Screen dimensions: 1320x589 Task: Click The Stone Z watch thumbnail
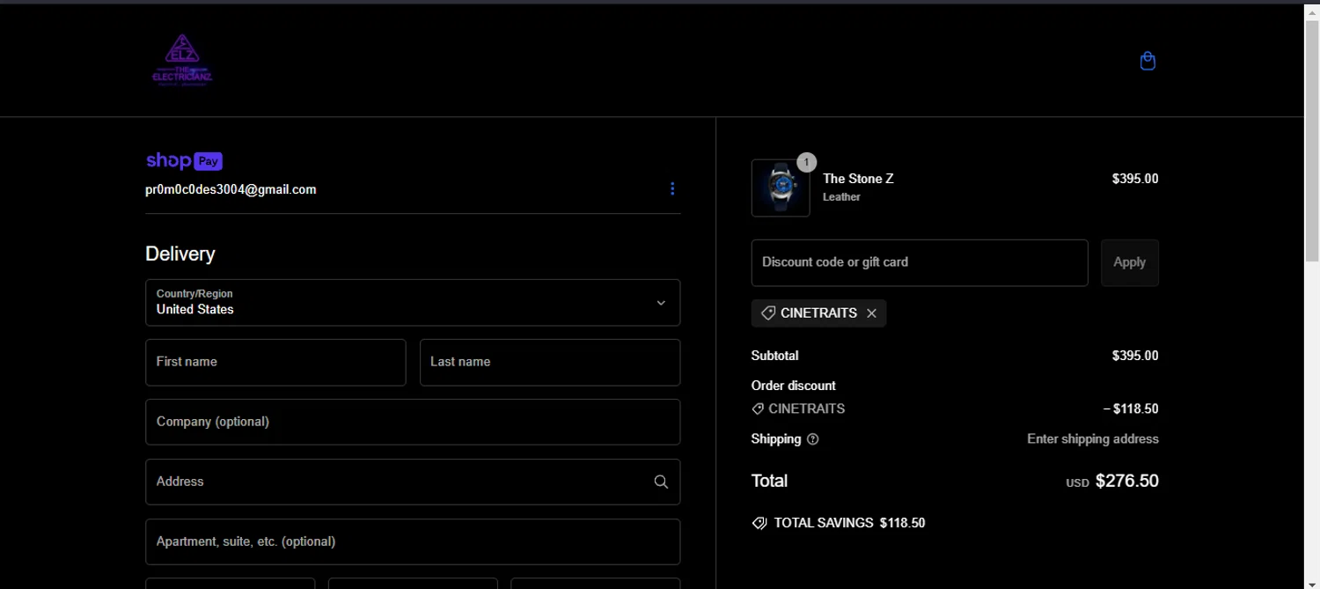coord(781,188)
